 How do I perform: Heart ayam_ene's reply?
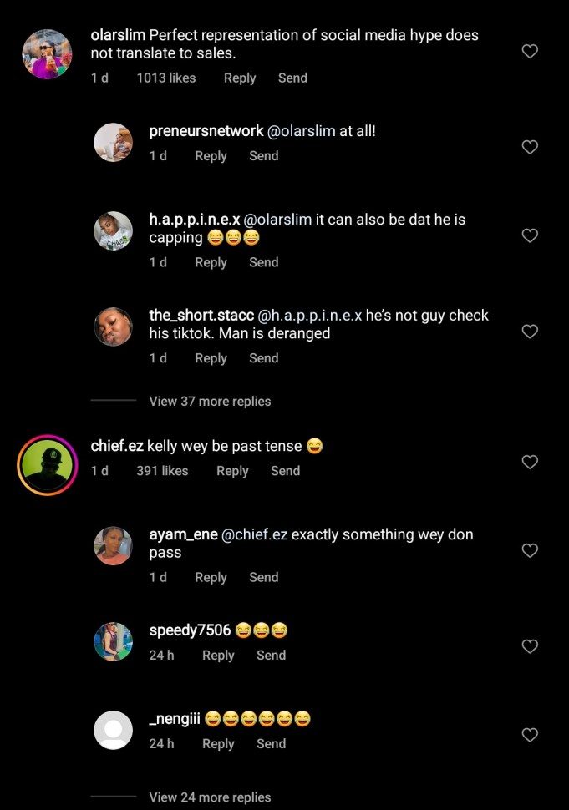point(529,550)
